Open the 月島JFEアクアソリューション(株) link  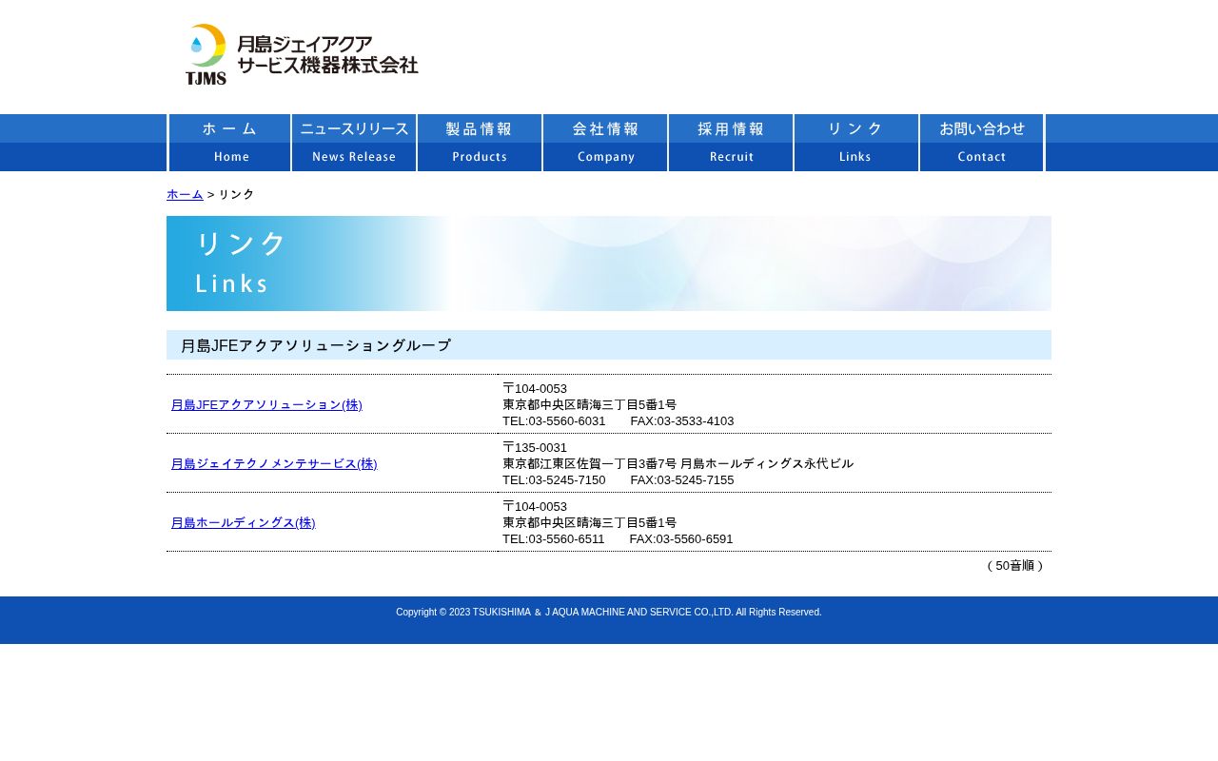pos(266,404)
